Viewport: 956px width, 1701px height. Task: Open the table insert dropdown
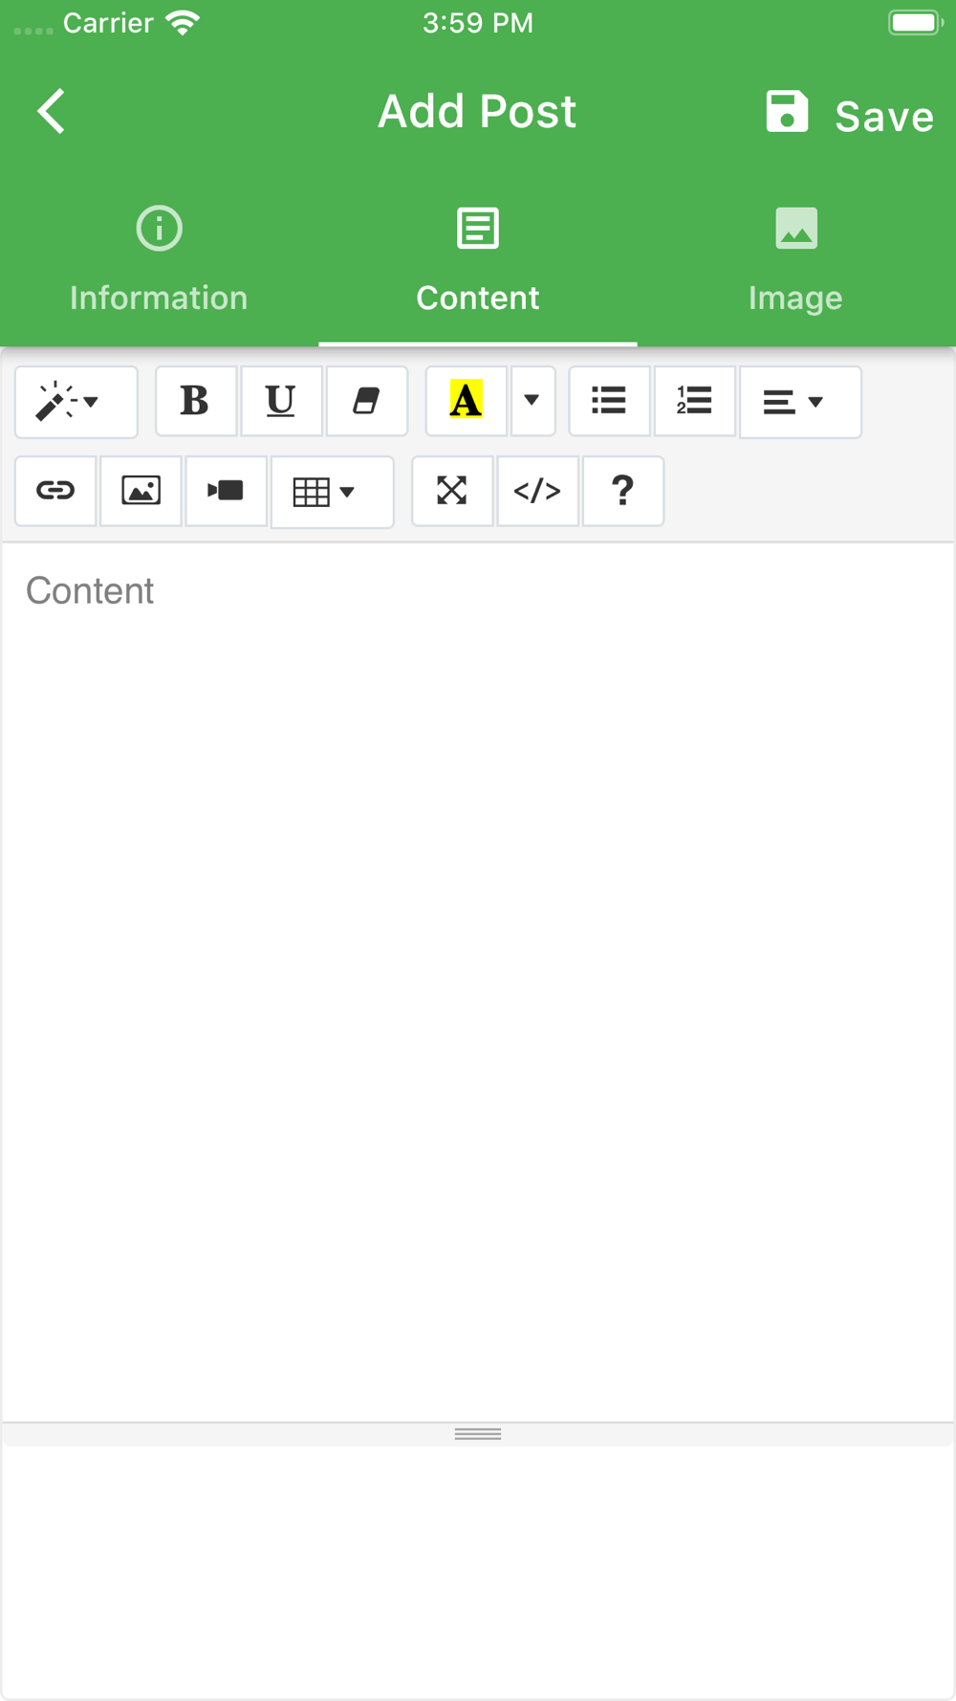(332, 492)
